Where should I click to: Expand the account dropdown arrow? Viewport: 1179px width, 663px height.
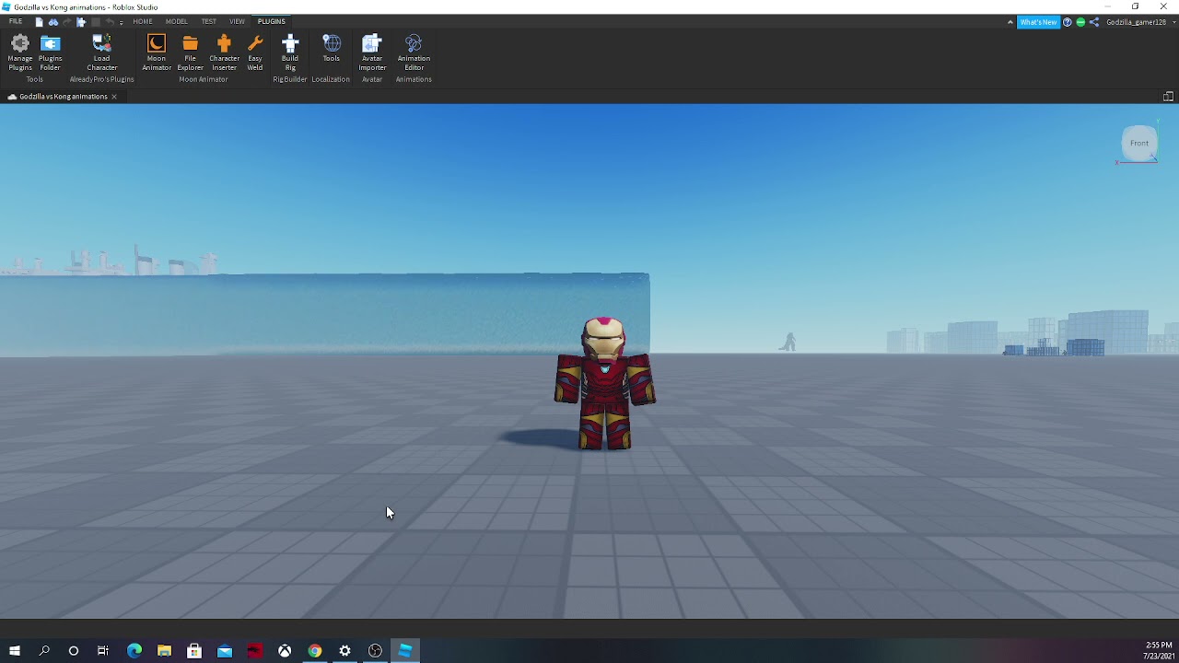pyautogui.click(x=1173, y=22)
